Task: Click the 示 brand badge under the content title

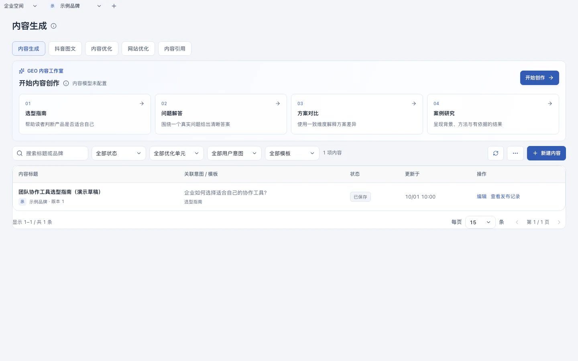Action: (22, 202)
